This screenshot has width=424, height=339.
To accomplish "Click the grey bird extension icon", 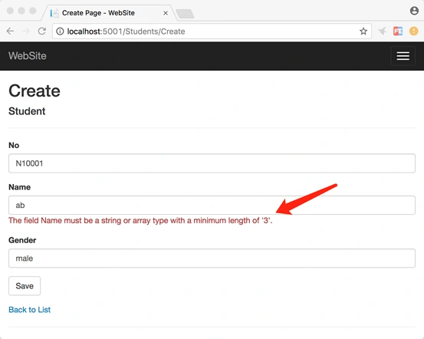I will pyautogui.click(x=383, y=31).
